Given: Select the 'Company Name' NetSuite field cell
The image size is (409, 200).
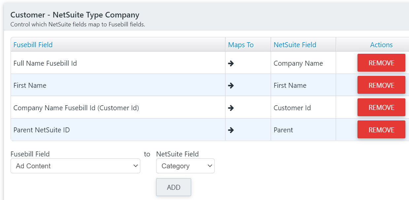Looking at the screenshot, I should 303,63.
